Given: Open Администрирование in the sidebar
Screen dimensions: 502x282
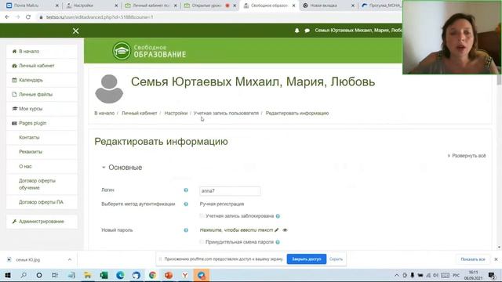Looking at the screenshot, I should tap(42, 222).
